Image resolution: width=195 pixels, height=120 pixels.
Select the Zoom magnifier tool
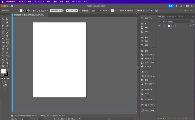coord(7,66)
